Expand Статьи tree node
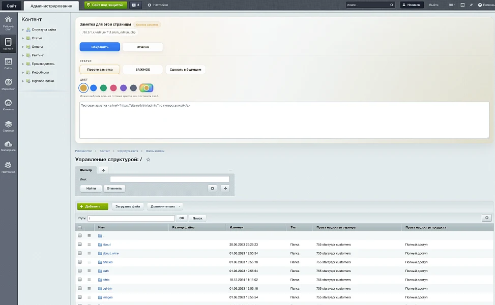 23,38
